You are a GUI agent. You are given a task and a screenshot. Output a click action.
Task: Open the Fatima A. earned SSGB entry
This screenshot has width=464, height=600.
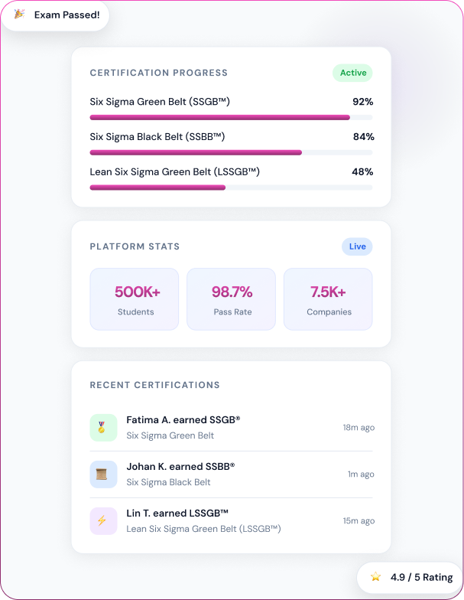click(x=231, y=427)
